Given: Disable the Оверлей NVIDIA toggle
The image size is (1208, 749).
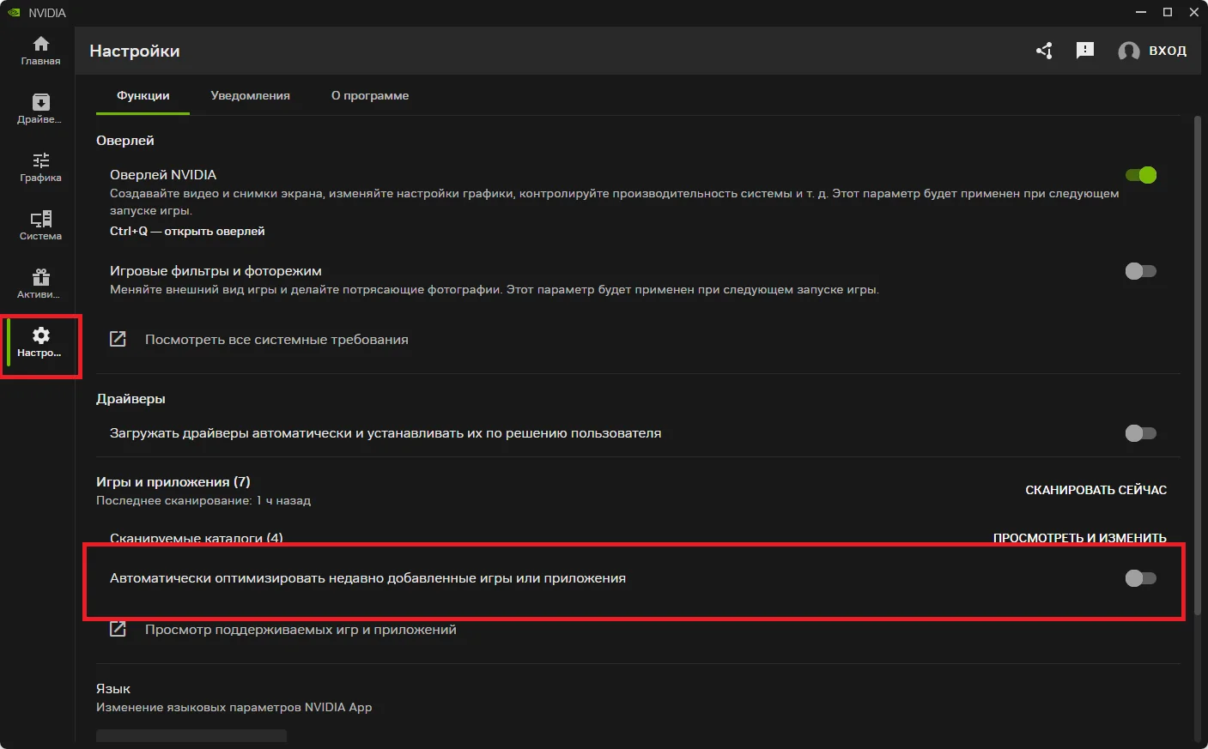Looking at the screenshot, I should (1140, 175).
